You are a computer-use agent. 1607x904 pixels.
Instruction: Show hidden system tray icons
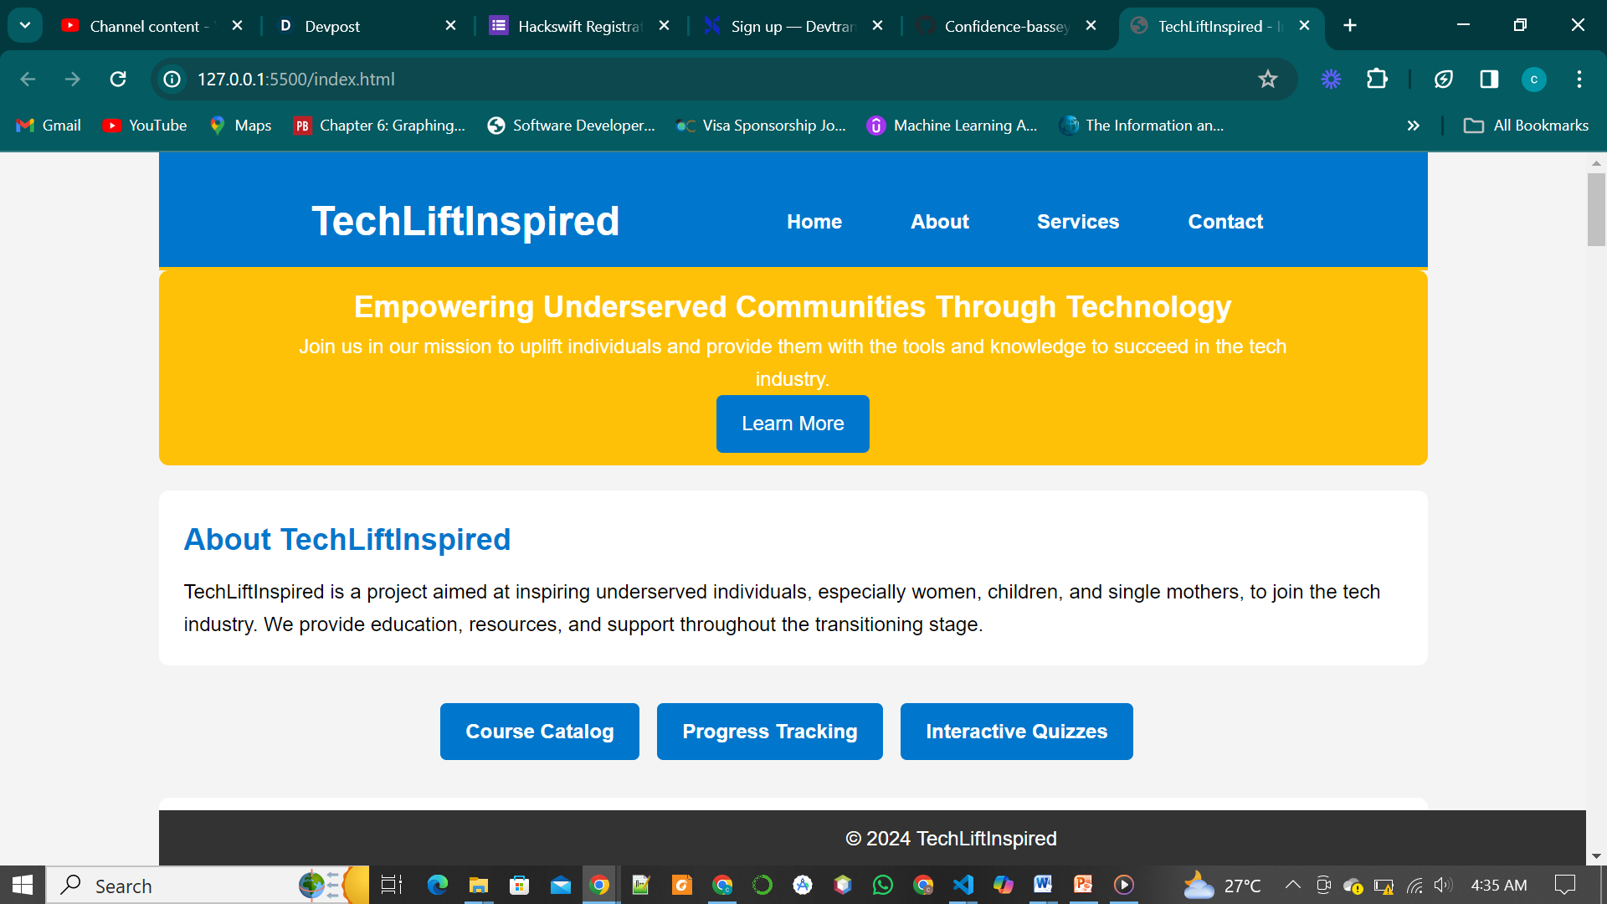pyautogui.click(x=1292, y=885)
